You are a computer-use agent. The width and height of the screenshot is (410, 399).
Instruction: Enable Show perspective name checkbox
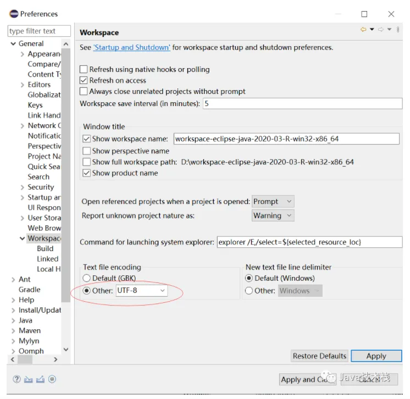pyautogui.click(x=86, y=151)
